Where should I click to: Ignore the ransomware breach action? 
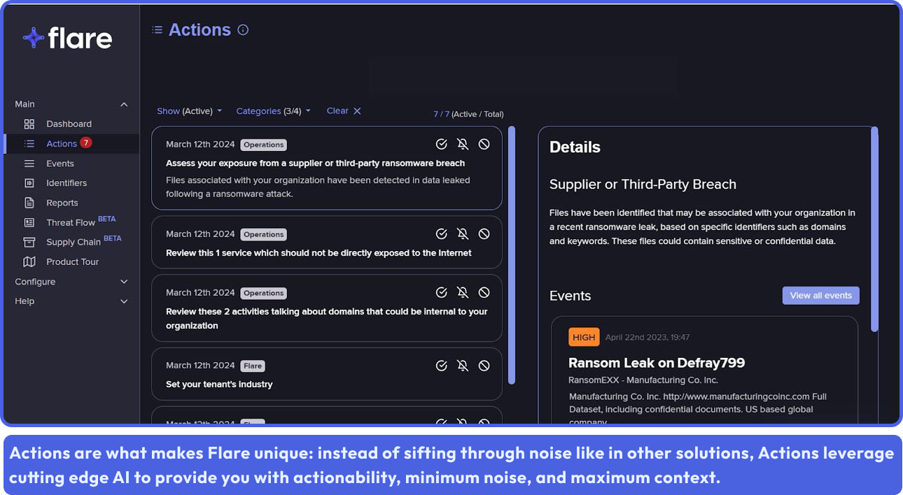[x=484, y=144]
